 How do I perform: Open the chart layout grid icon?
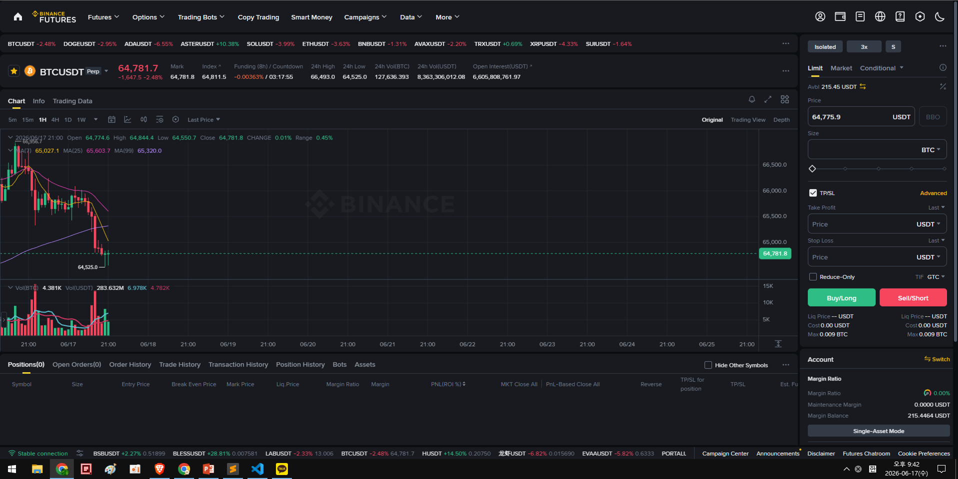pos(785,99)
